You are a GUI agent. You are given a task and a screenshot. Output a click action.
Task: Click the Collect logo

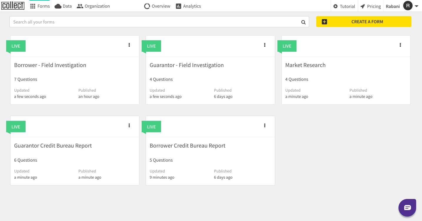[x=13, y=6]
